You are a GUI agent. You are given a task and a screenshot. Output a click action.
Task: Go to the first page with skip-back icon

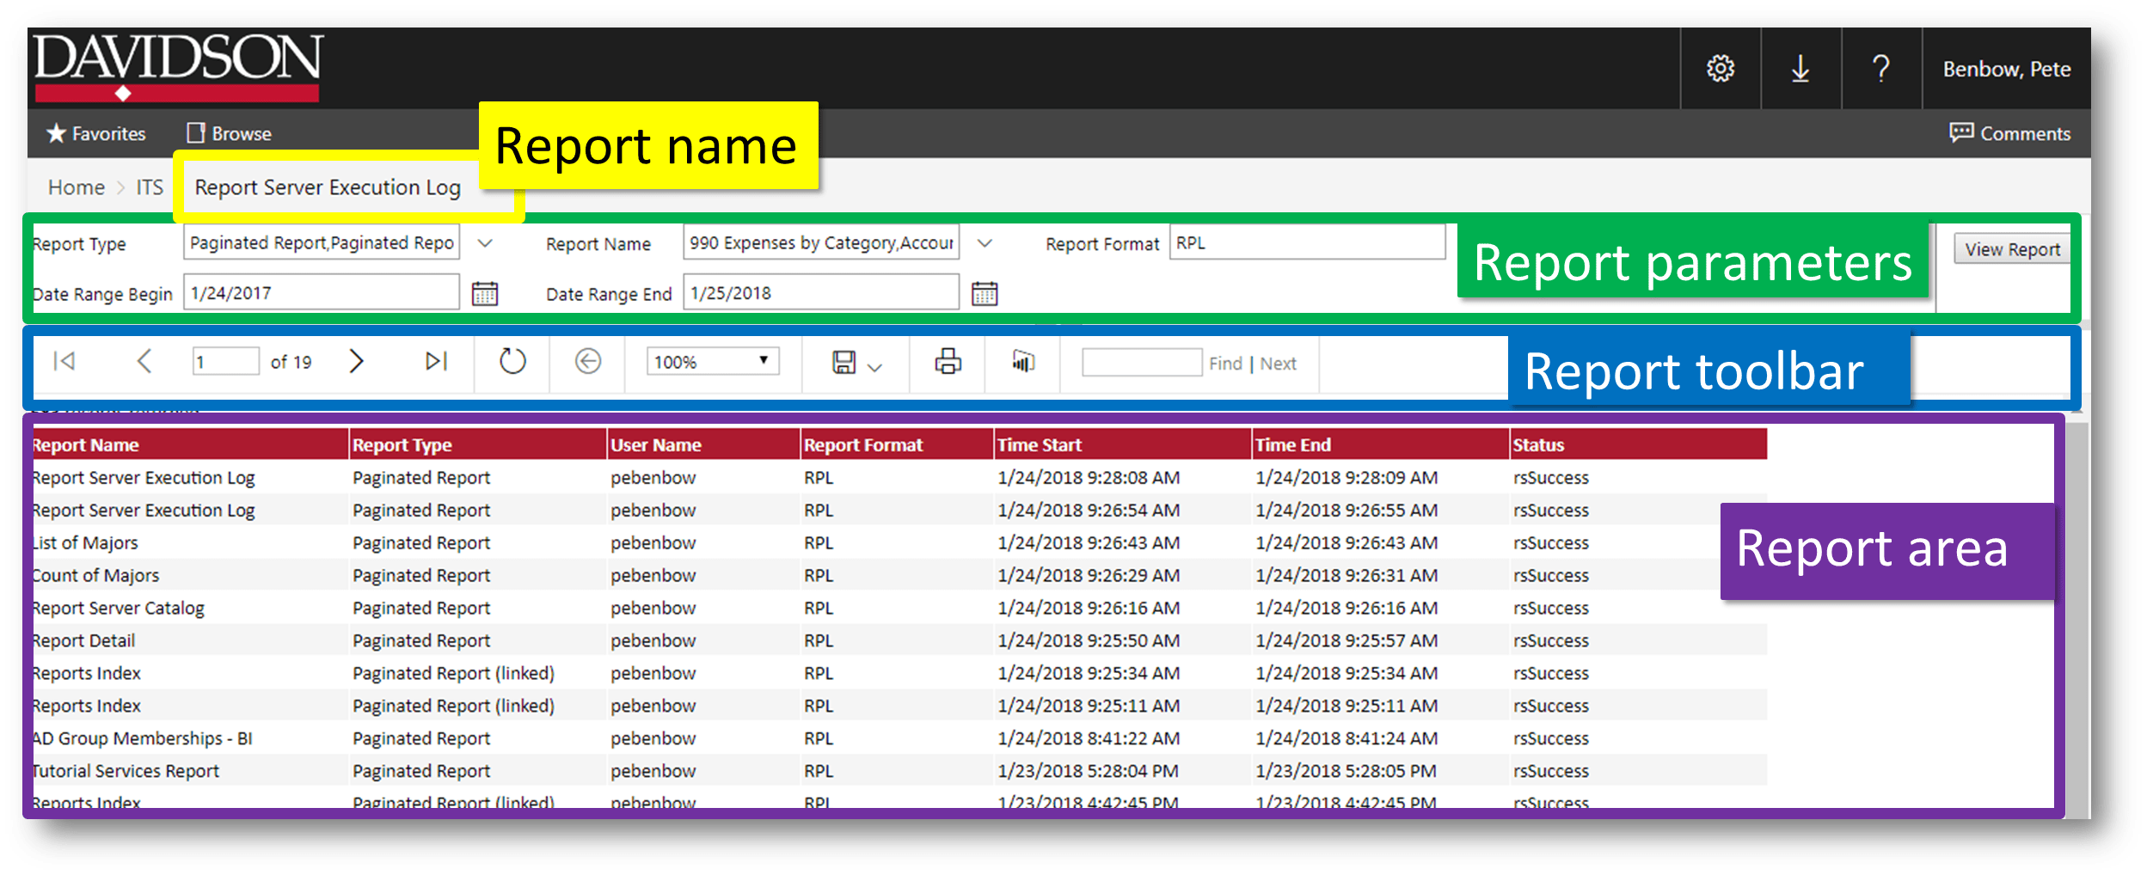(64, 362)
